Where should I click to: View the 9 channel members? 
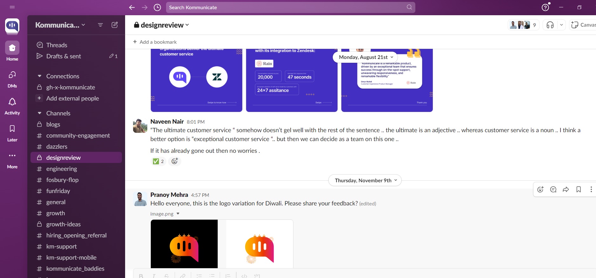[524, 25]
